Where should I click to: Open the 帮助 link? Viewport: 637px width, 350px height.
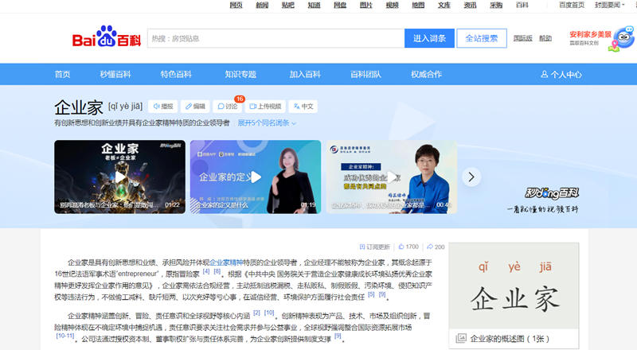545,38
